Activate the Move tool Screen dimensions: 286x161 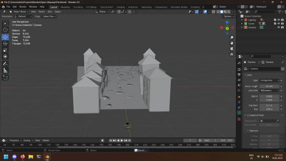5,37
